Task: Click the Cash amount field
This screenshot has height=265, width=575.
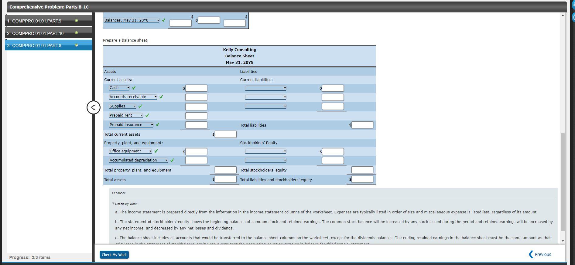Action: click(x=196, y=88)
